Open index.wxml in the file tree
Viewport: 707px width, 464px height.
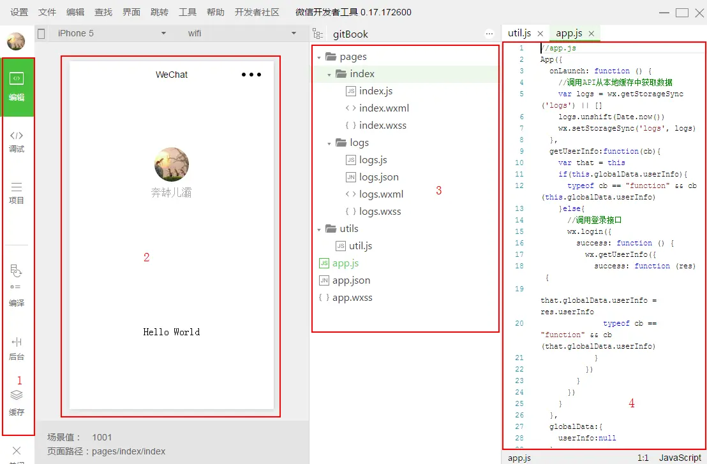tap(384, 108)
